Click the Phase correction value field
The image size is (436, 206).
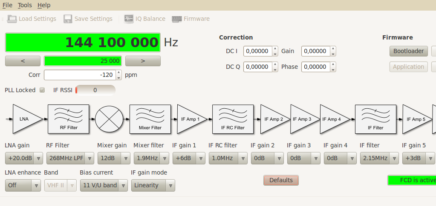(316, 67)
